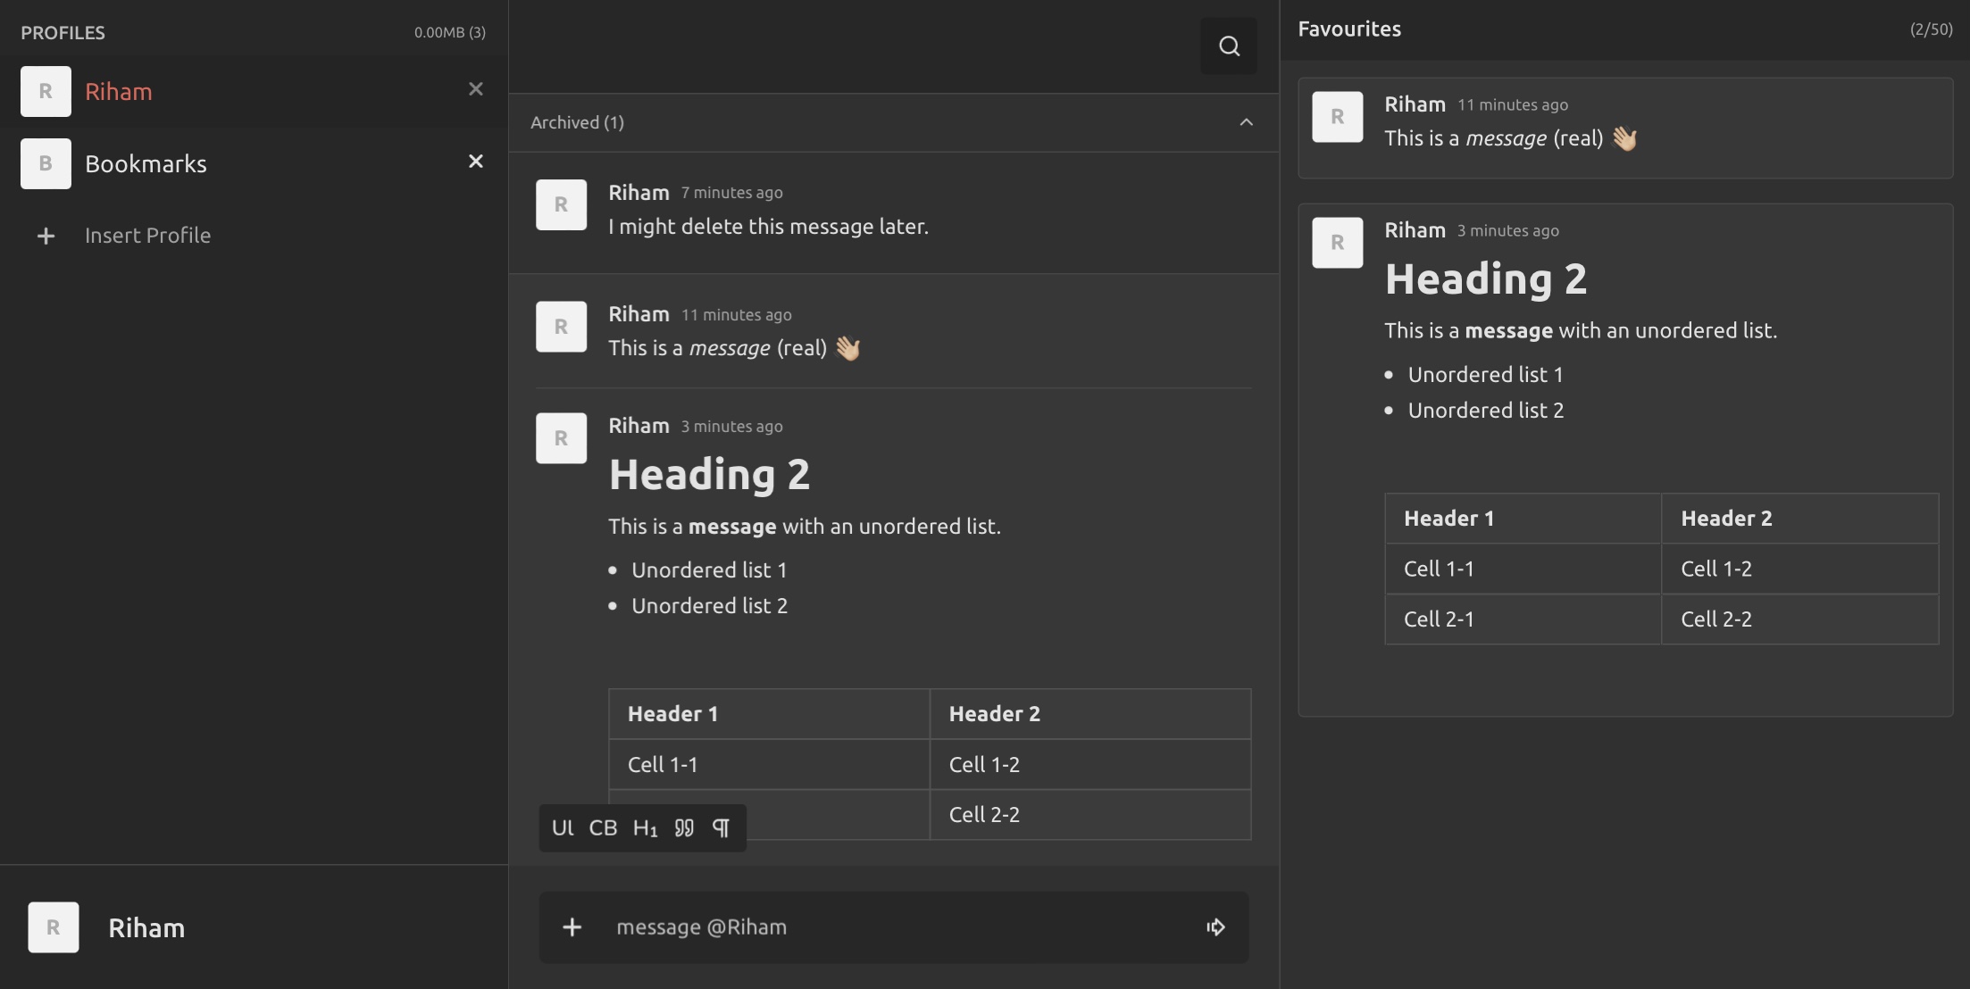Apply H1 heading formatting

point(645,827)
